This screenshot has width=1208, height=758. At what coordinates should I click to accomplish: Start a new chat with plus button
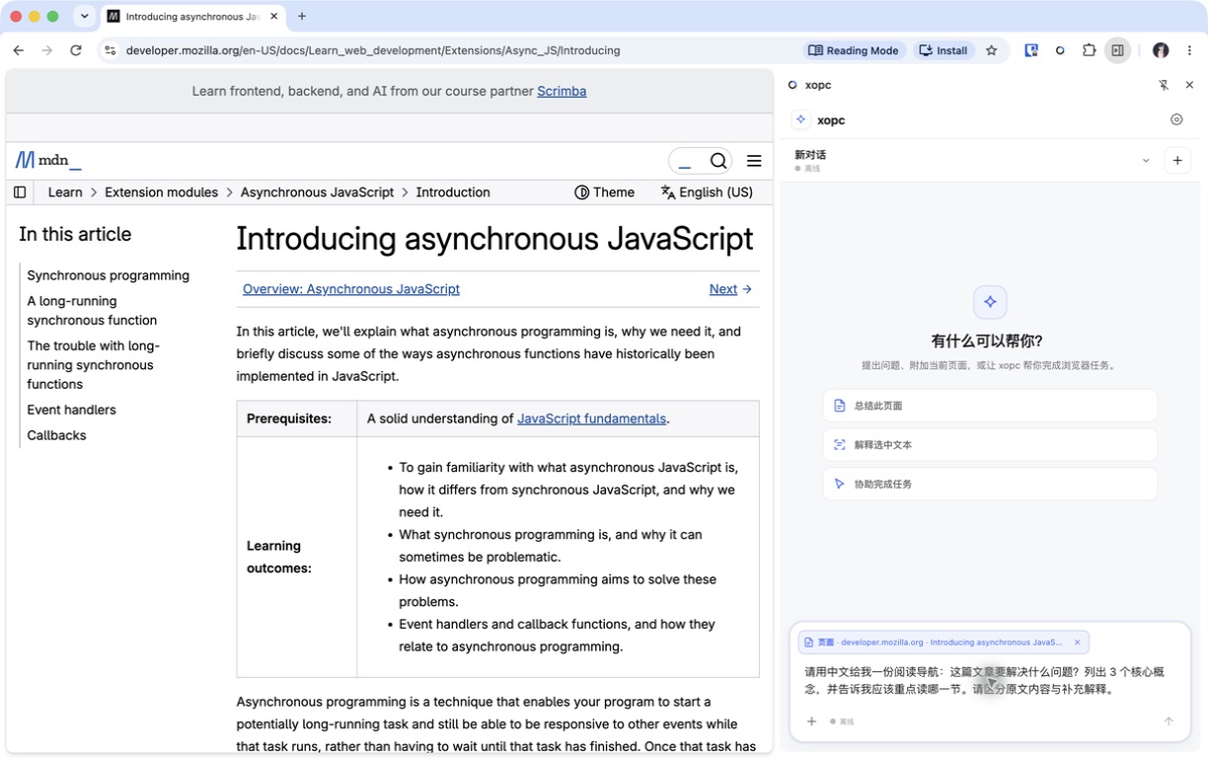(1177, 160)
